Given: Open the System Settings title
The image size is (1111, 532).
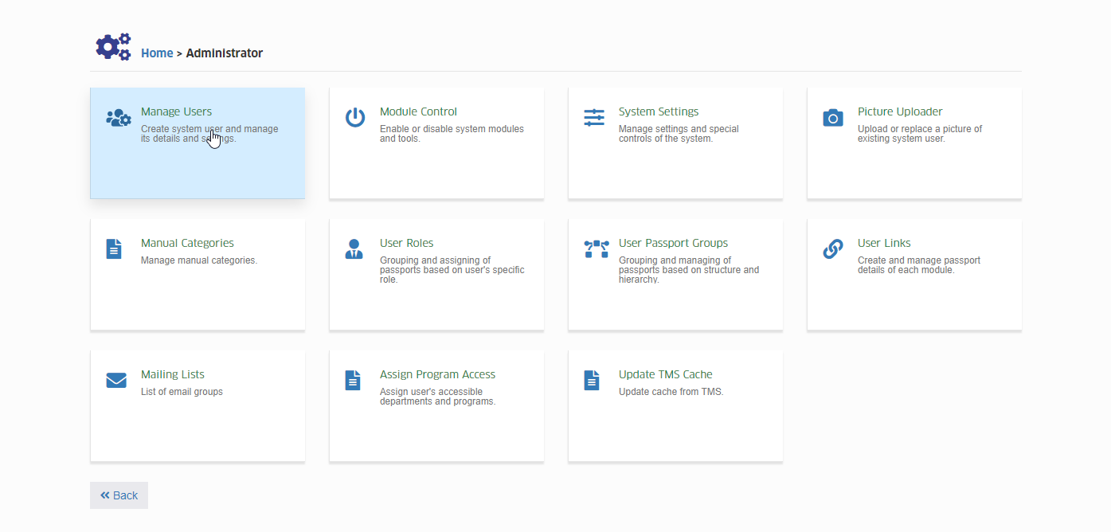Looking at the screenshot, I should (659, 111).
